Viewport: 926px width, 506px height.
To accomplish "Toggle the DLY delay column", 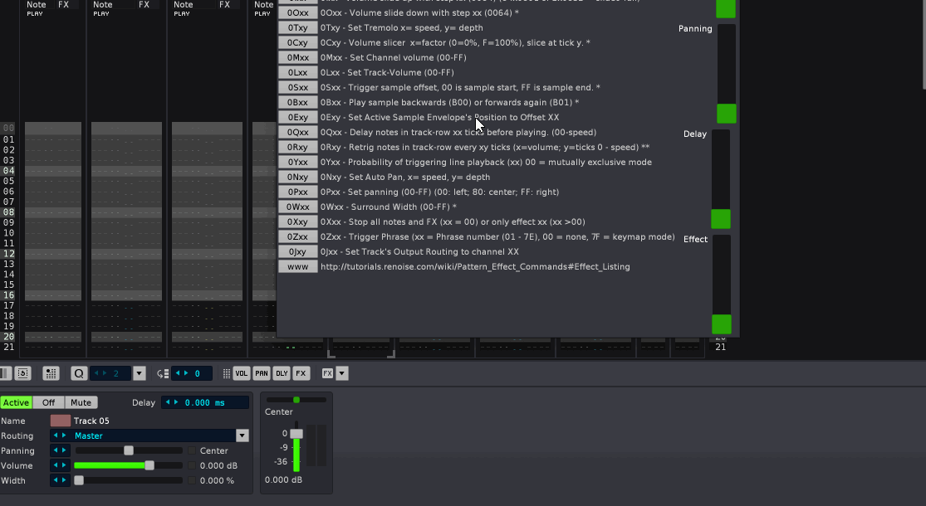I will (x=282, y=373).
